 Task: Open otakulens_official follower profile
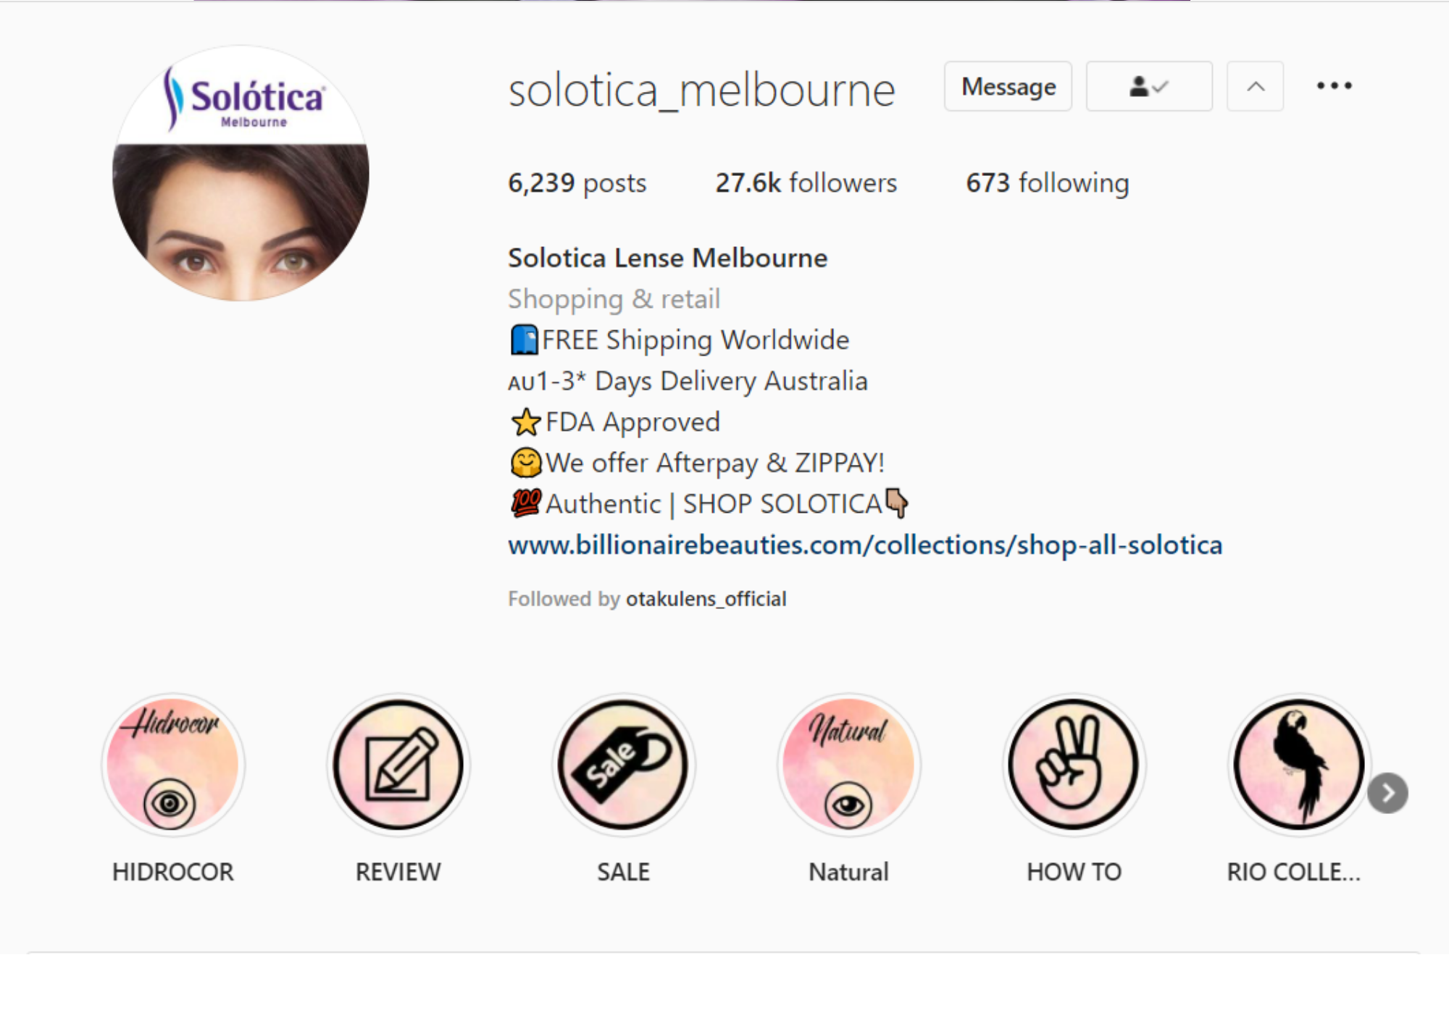pyautogui.click(x=706, y=599)
